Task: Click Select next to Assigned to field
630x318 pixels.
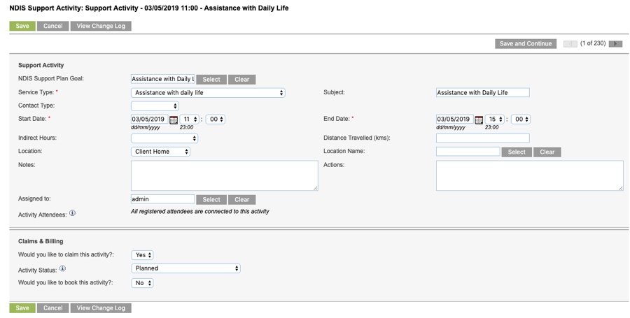Action: pyautogui.click(x=211, y=200)
